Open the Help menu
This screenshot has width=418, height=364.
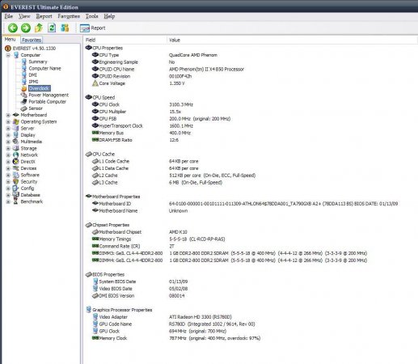(109, 16)
